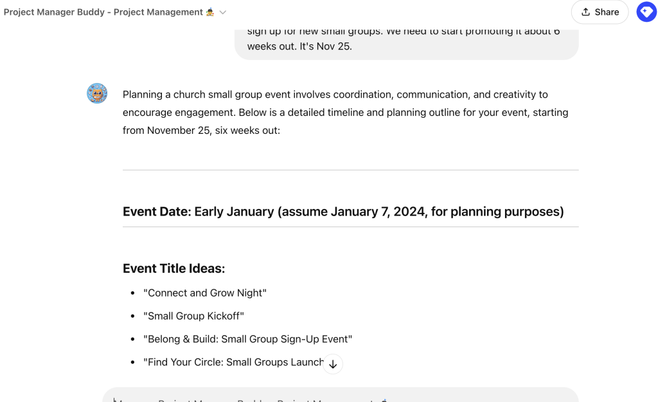Image resolution: width=658 pixels, height=402 pixels.
Task: Click the Event Date heading text
Action: point(343,212)
